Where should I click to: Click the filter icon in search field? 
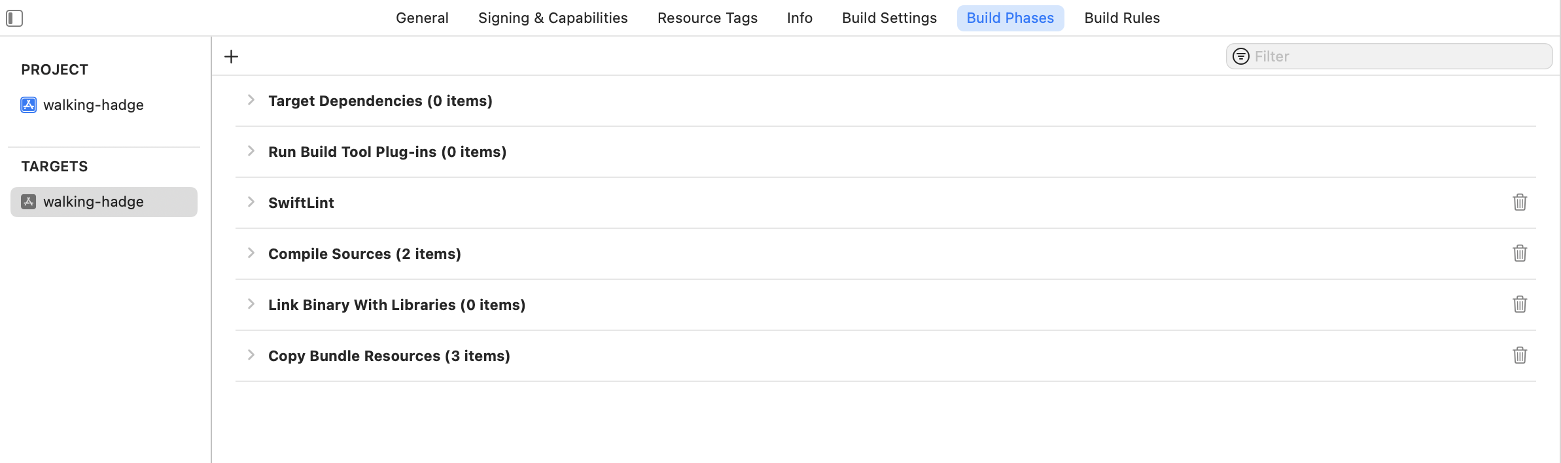pos(1240,56)
